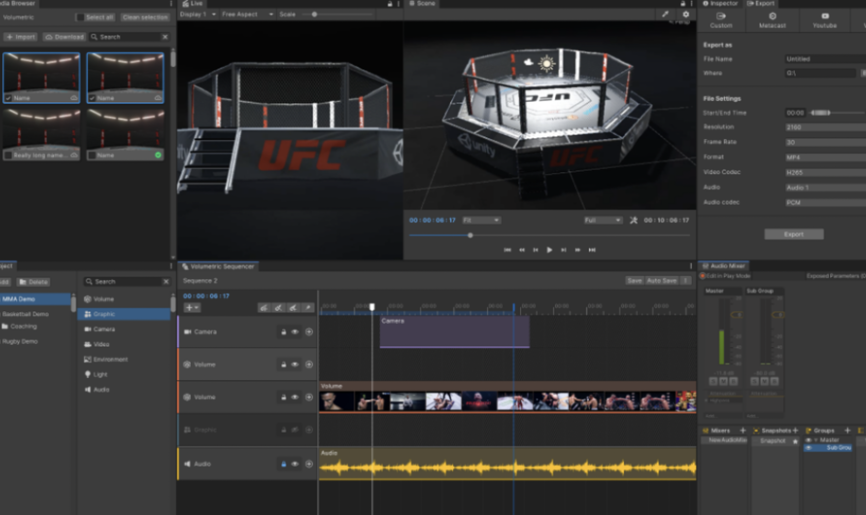Lock the Camera track
866x515 pixels.
pos(284,331)
